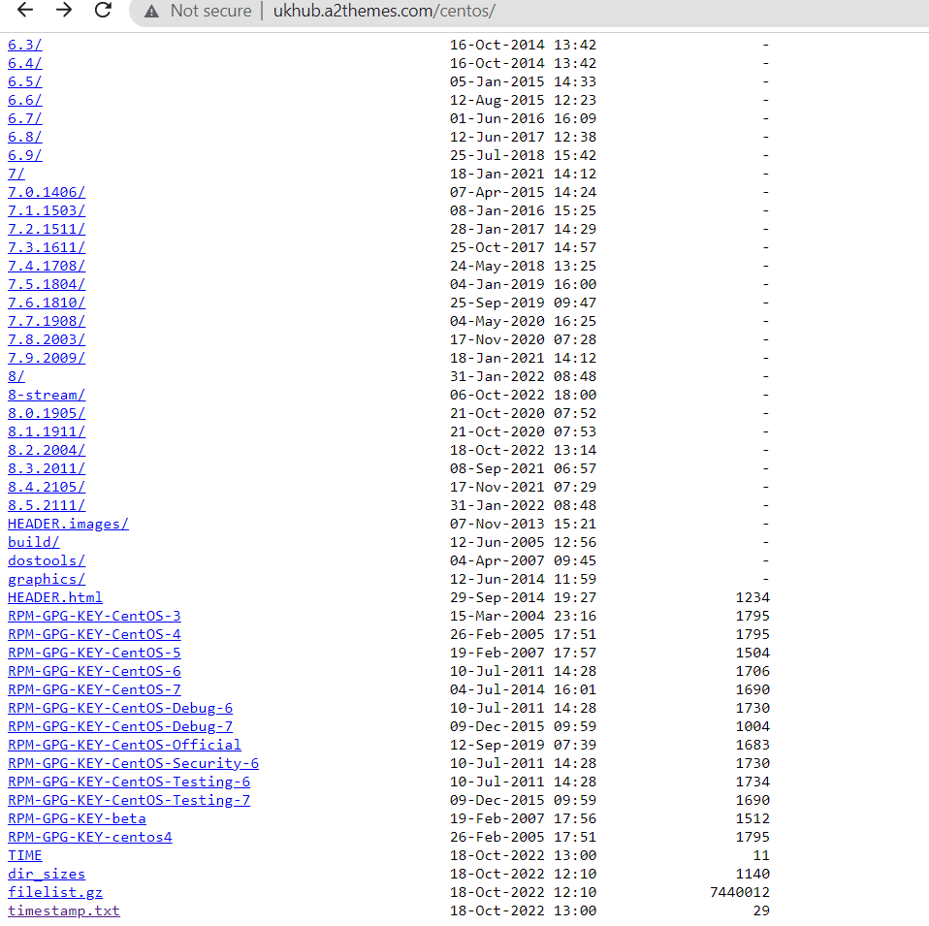Open the 8.5.2111/ directory

coord(47,506)
